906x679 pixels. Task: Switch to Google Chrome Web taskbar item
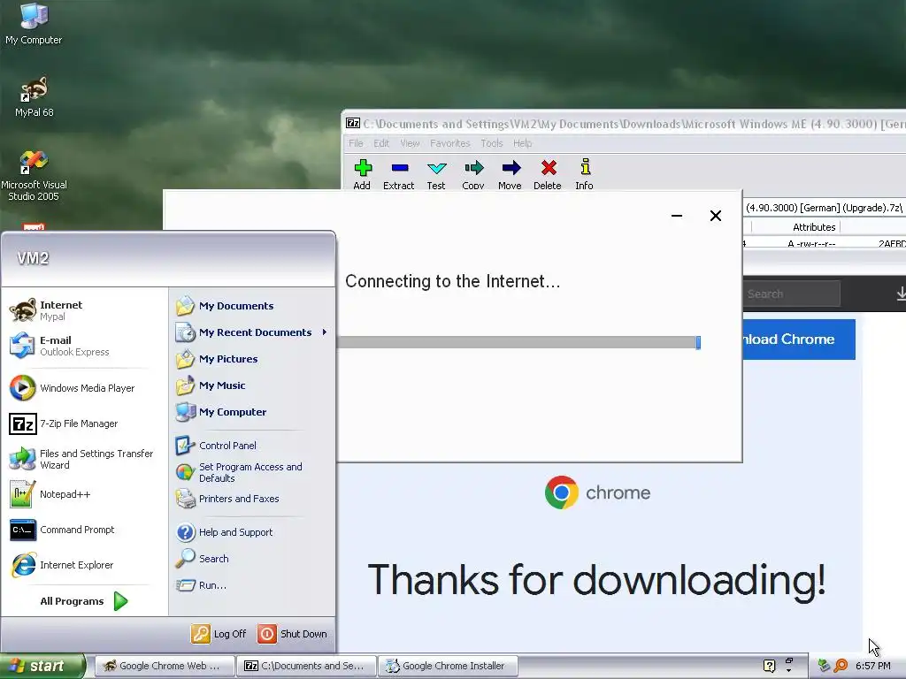click(x=165, y=666)
